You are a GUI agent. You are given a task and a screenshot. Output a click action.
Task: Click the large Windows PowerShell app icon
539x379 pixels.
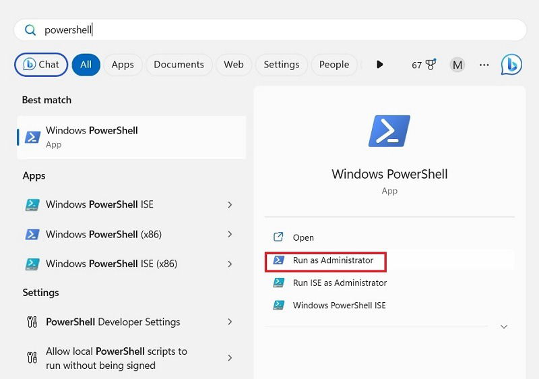[x=389, y=131]
